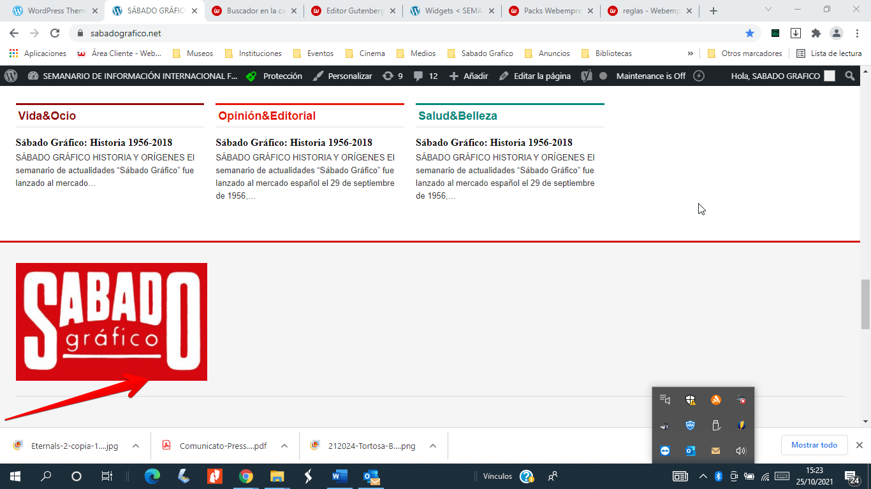The height and width of the screenshot is (489, 871).
Task: Open the Yoast SEO admin bar icon
Action: (x=587, y=76)
